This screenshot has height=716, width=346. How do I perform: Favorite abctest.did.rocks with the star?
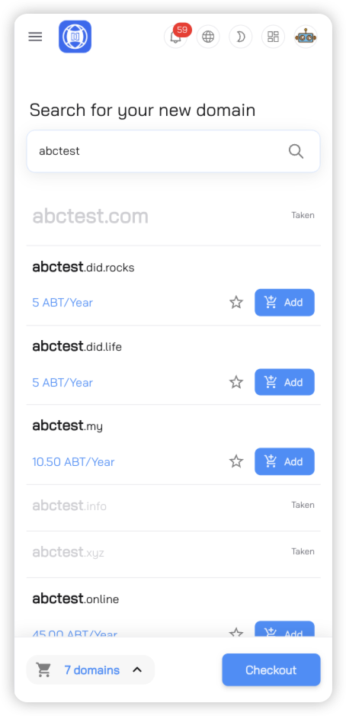[x=236, y=302]
